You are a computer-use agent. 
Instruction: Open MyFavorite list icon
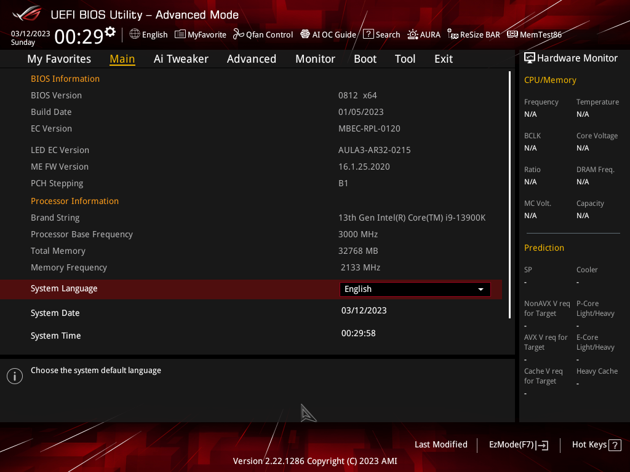(180, 34)
